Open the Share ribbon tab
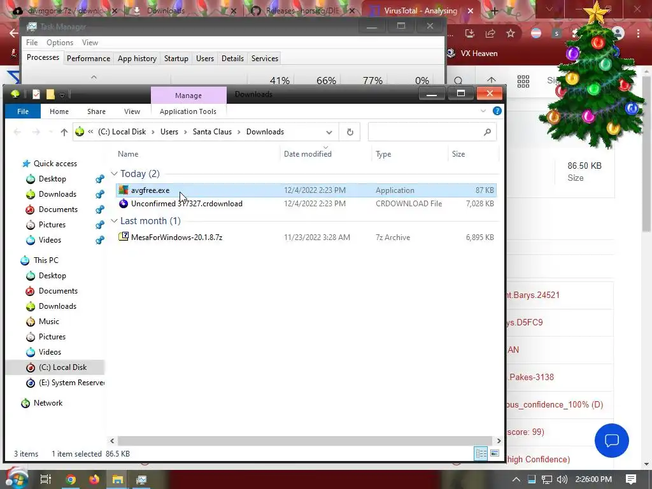652x489 pixels. point(97,111)
